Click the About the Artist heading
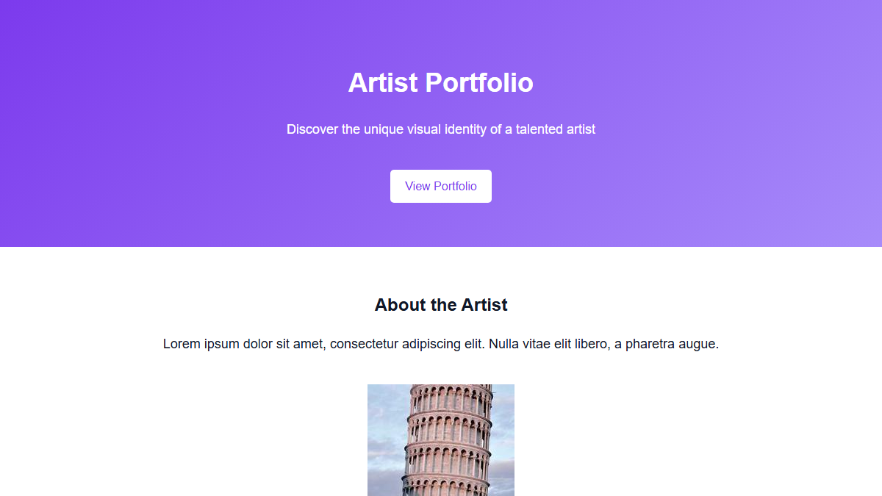This screenshot has width=882, height=496. coord(441,305)
